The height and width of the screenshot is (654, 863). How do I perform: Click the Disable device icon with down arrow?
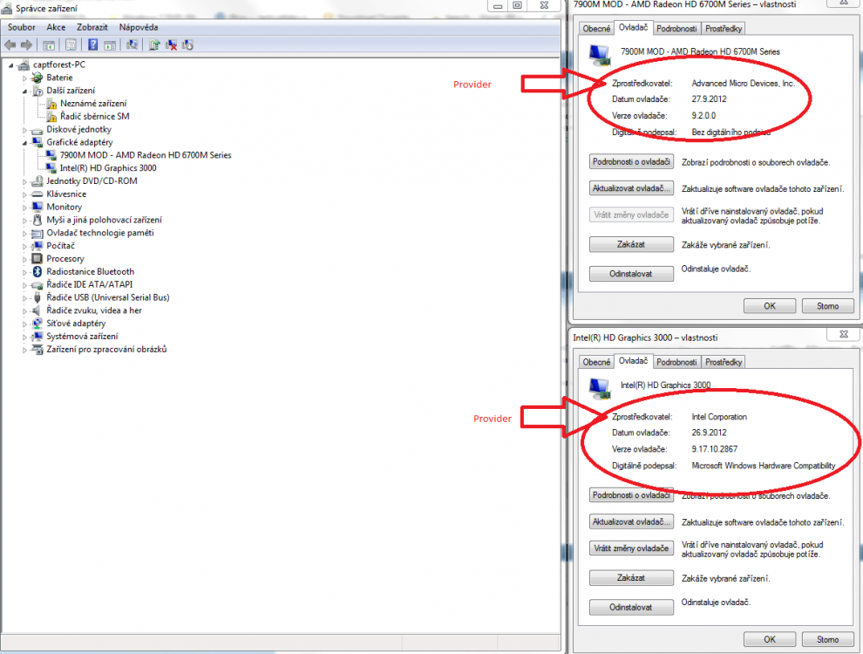[x=187, y=45]
